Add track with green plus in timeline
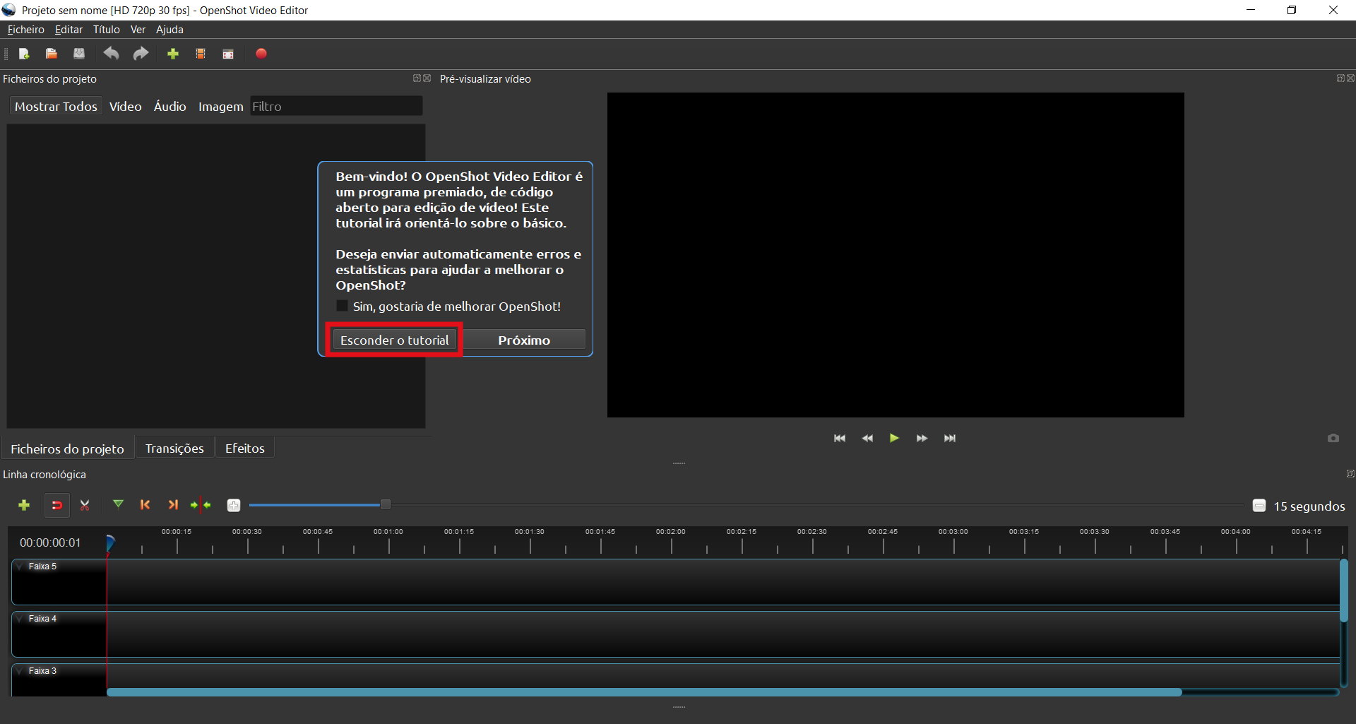Screen dimensions: 1356x724 pos(24,505)
